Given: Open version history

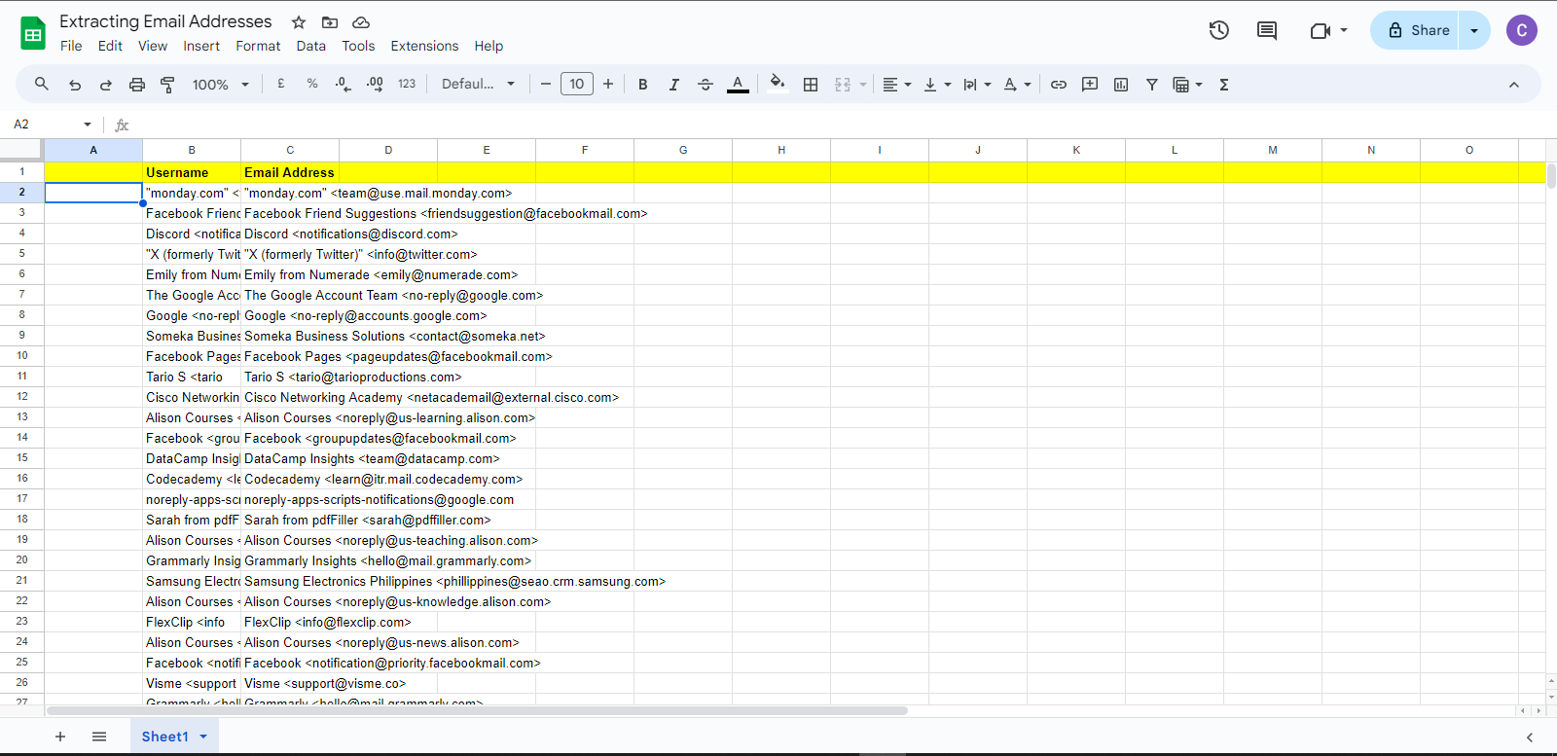Looking at the screenshot, I should point(1219,30).
